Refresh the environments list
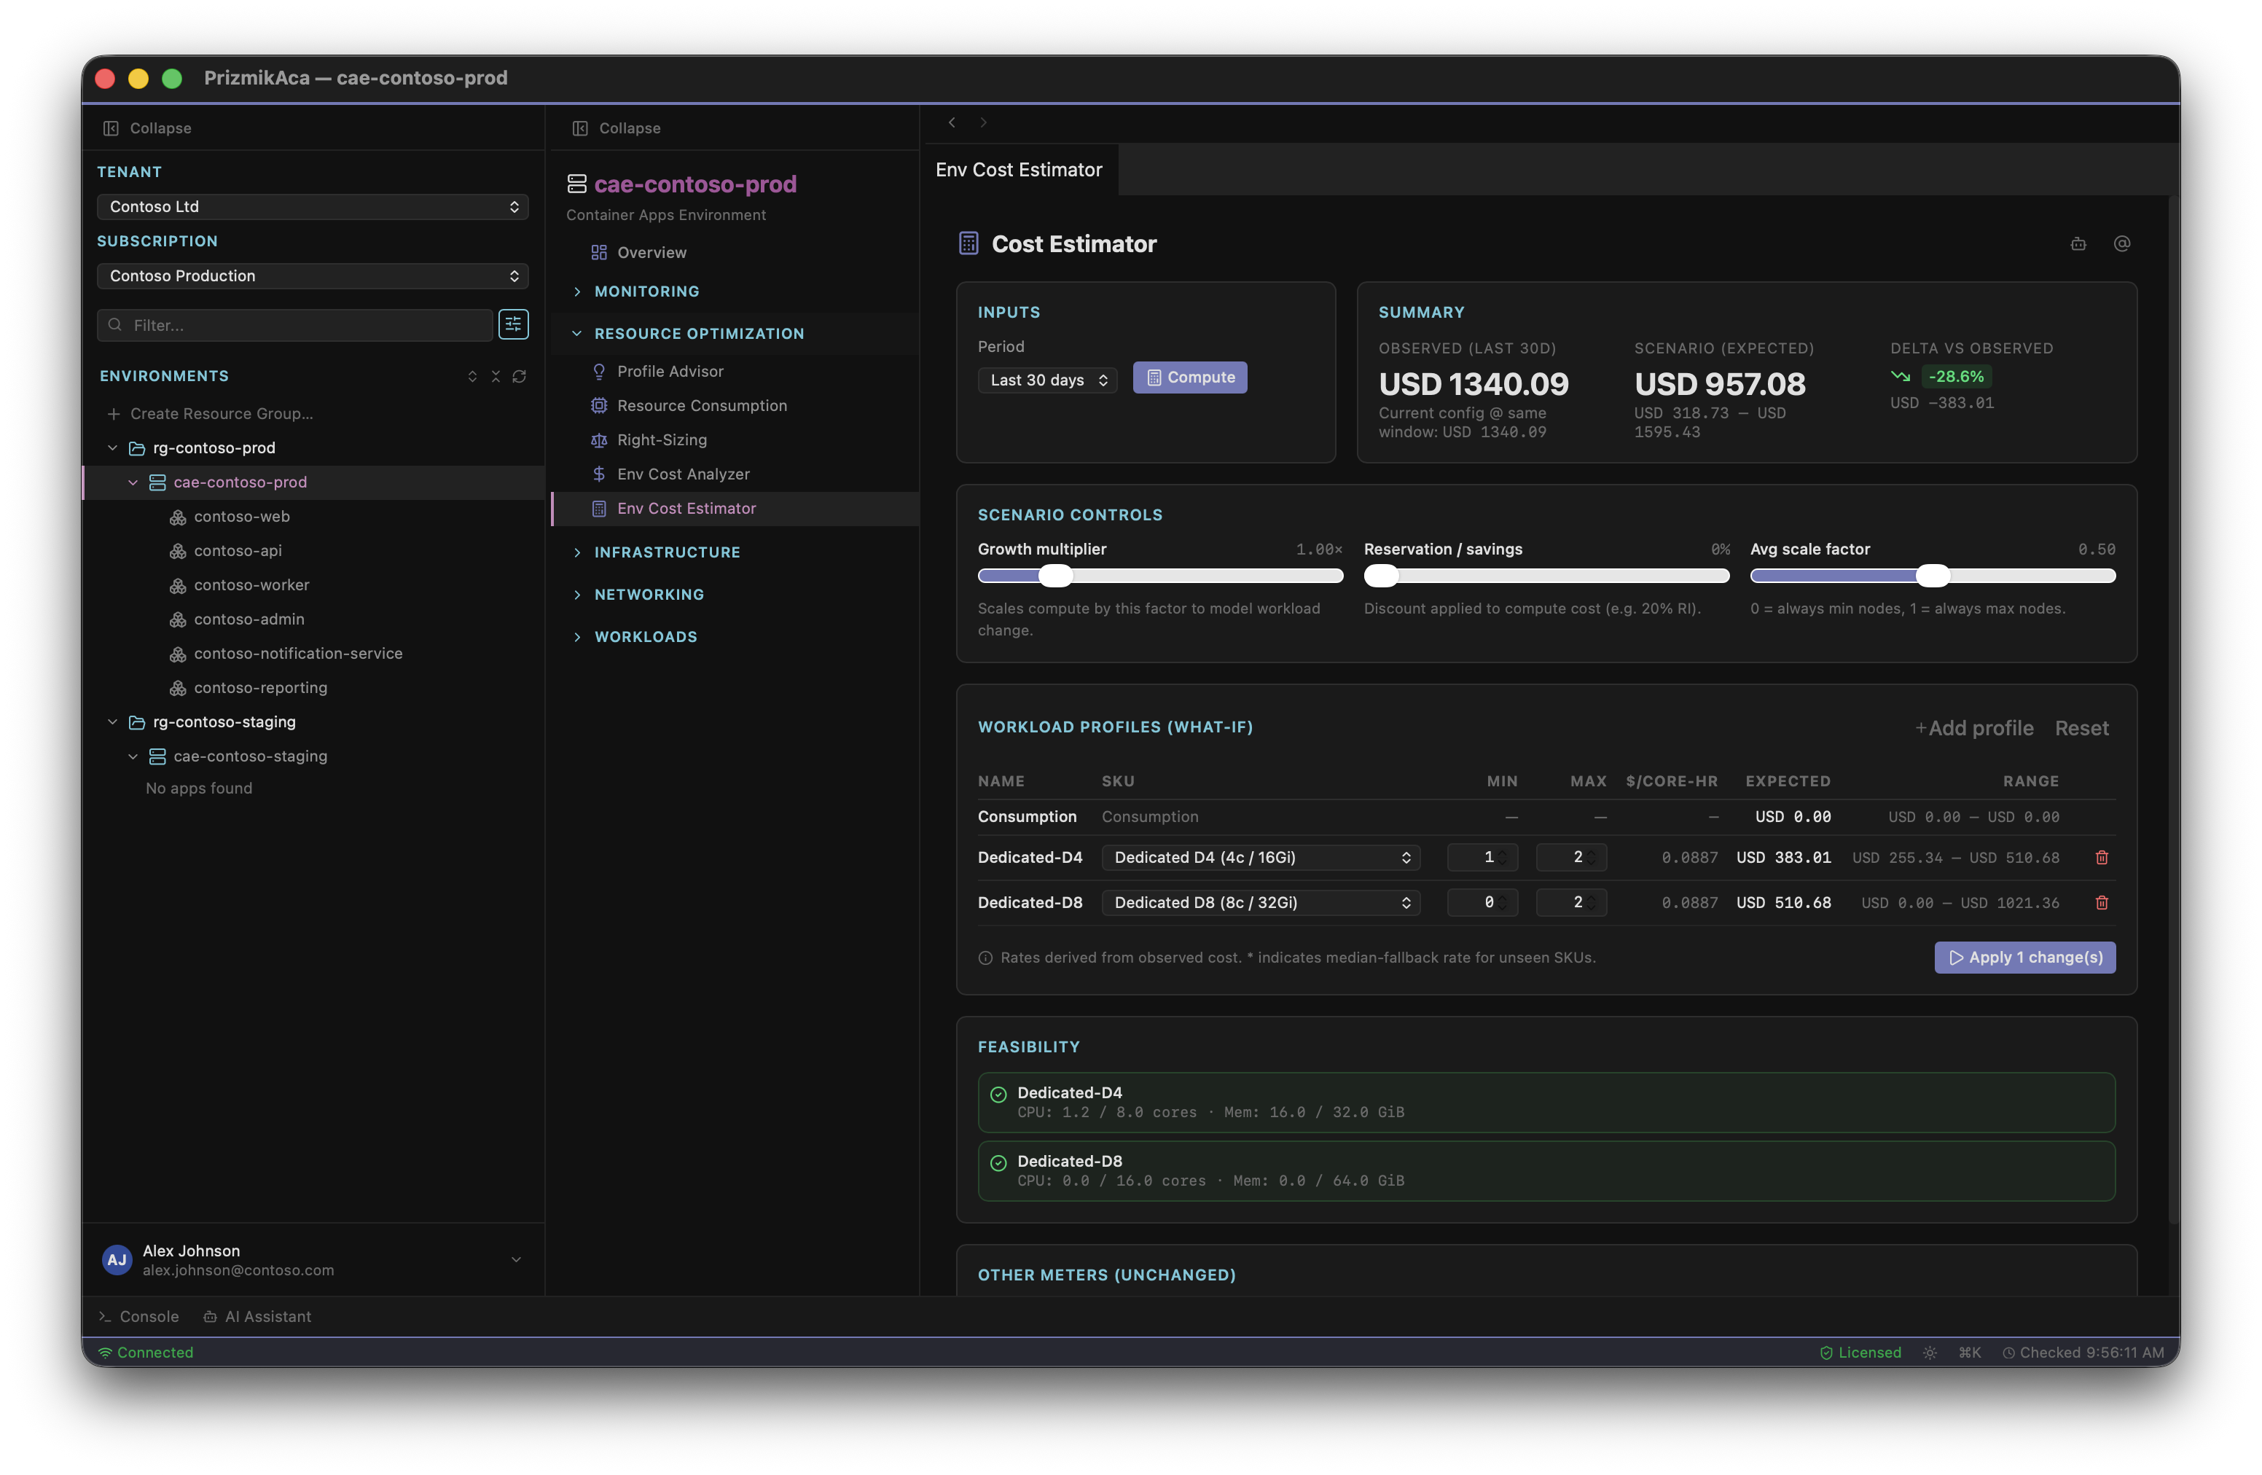The height and width of the screenshot is (1475, 2262). (519, 376)
